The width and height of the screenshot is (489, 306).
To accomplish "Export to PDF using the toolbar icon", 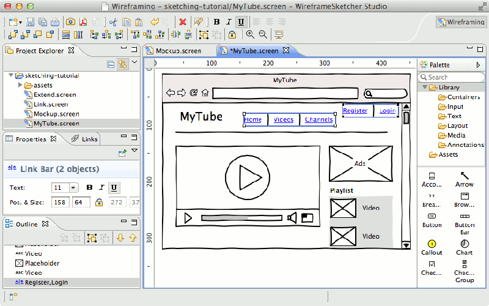I will (83, 22).
